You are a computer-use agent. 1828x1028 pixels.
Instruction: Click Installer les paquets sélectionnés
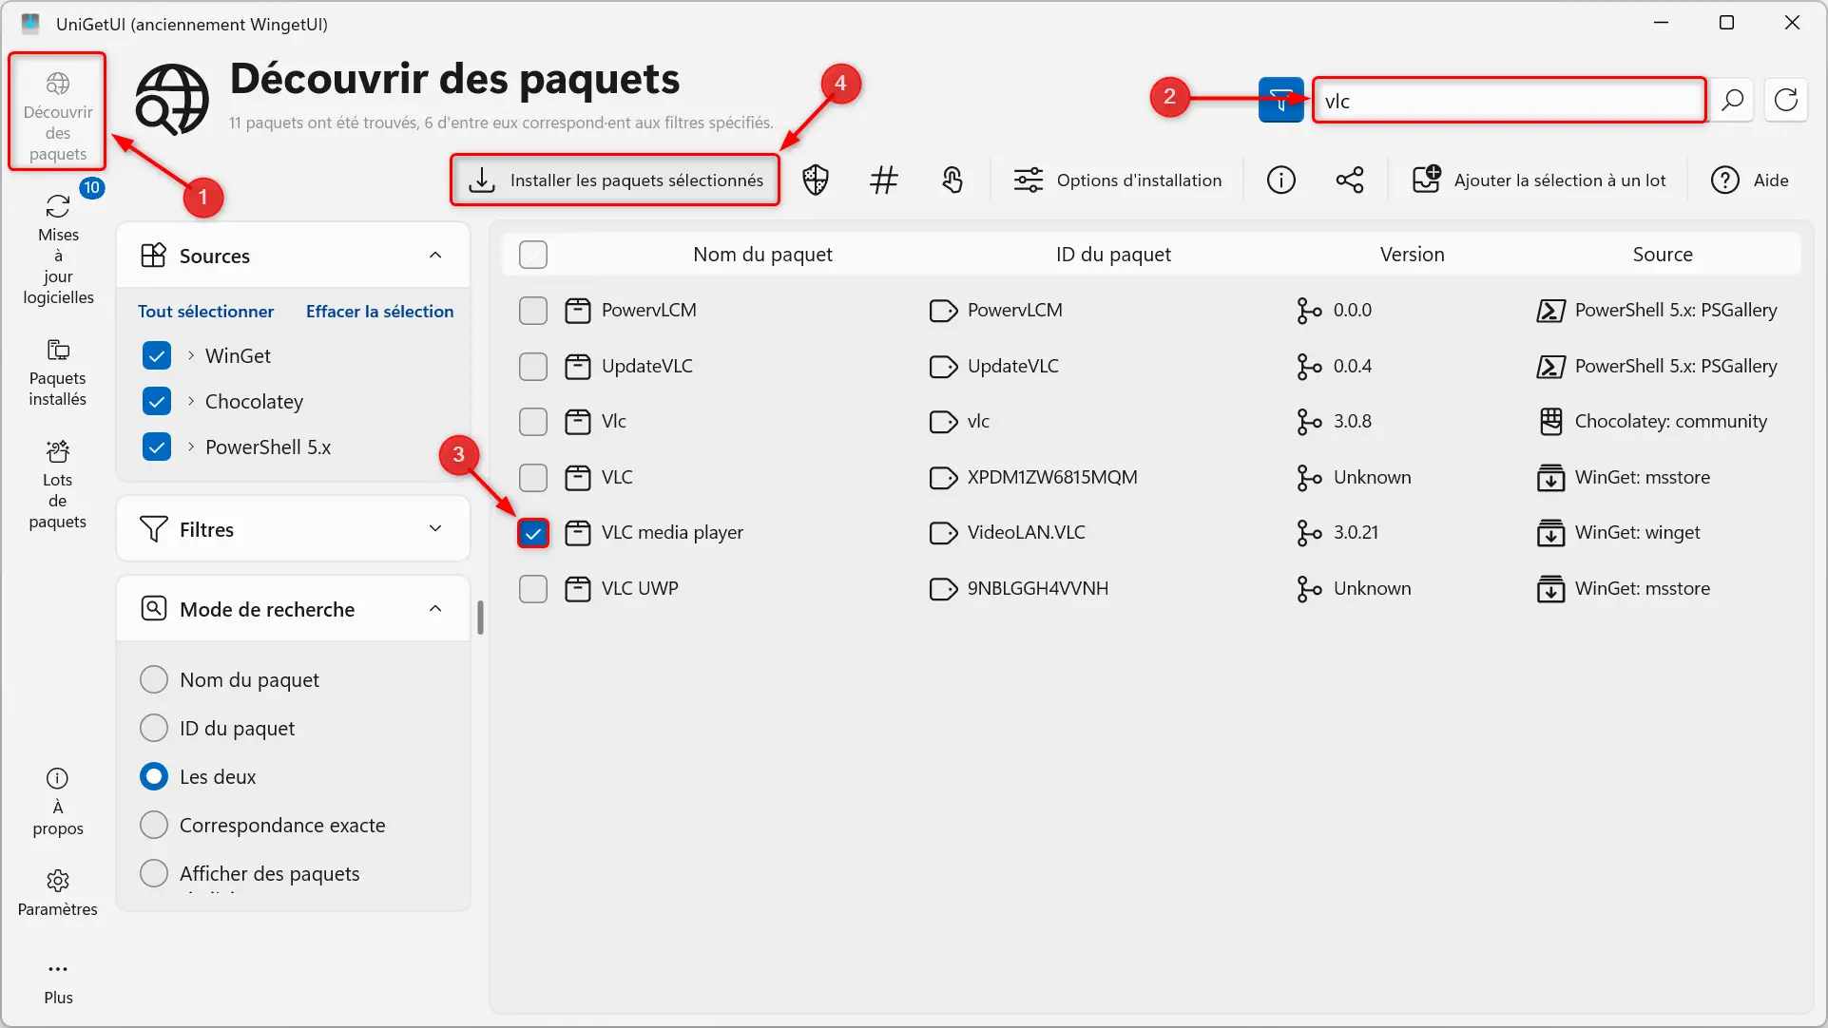[615, 180]
